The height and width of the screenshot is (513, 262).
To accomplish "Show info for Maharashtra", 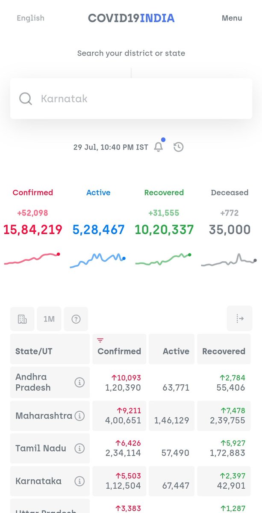I will [x=79, y=416].
